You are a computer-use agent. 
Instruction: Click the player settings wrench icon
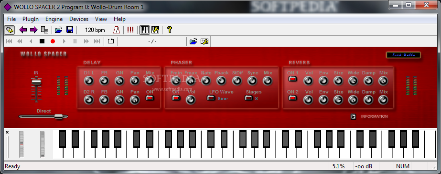click(x=204, y=41)
